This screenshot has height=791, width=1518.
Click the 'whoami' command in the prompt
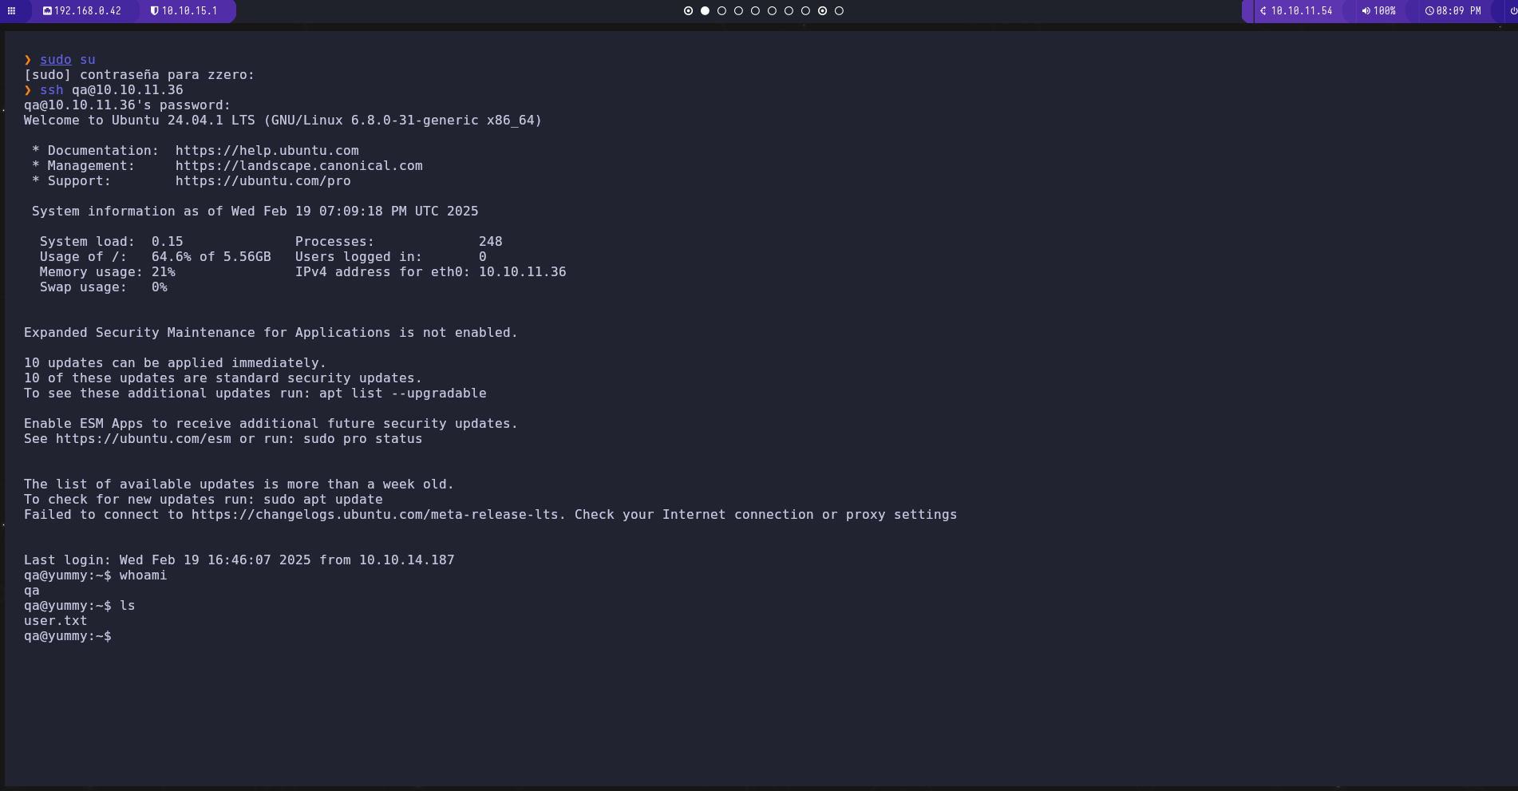click(x=144, y=575)
